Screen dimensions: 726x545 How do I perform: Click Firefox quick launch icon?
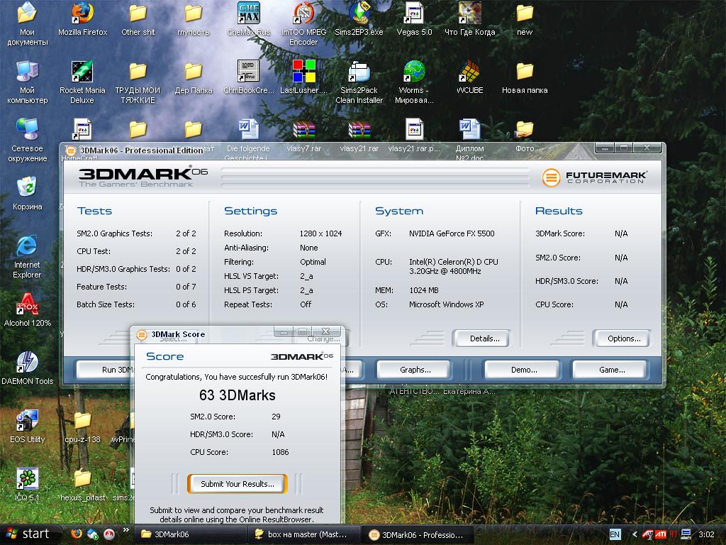point(77,534)
